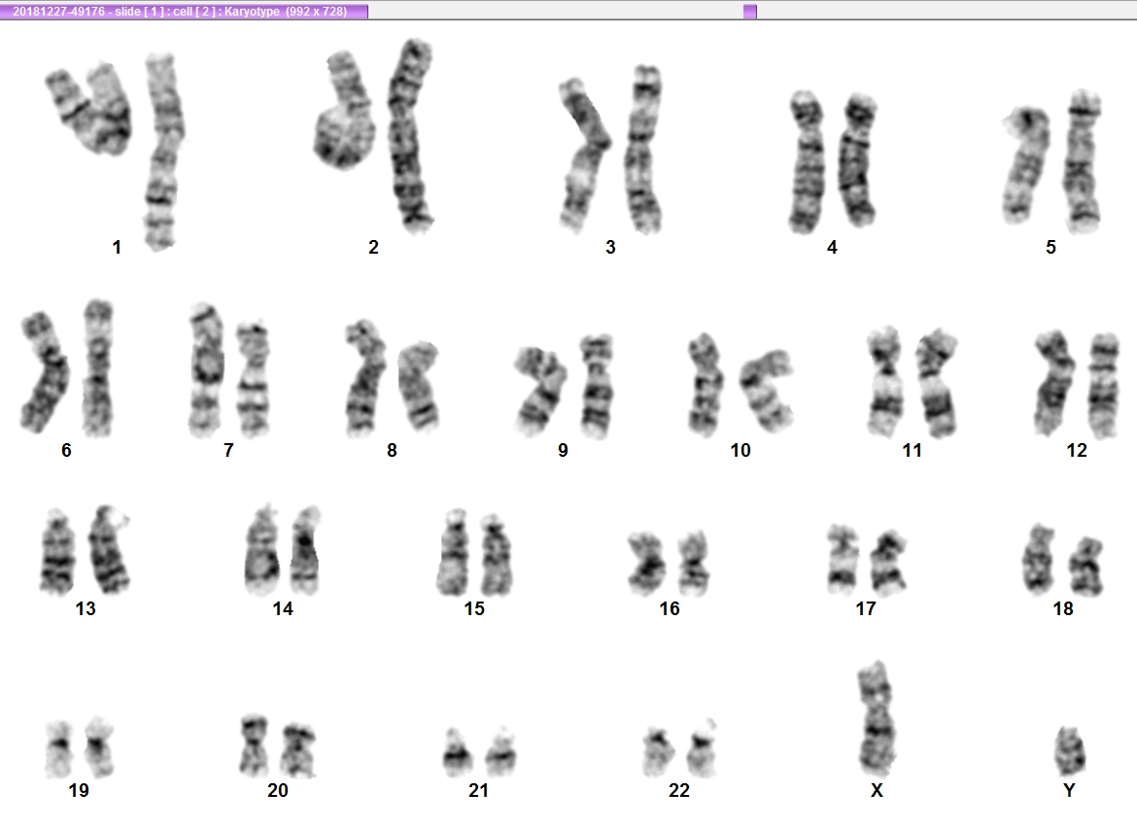Pick the bent left chromosome of pair 1
This screenshot has height=827, width=1137.
89,109
